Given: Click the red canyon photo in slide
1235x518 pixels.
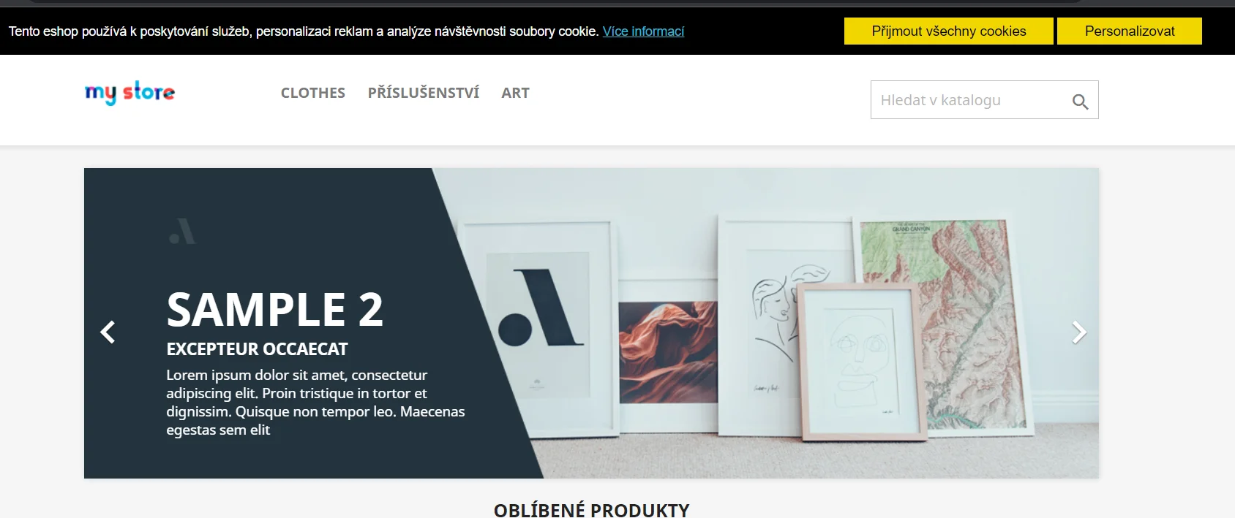Looking at the screenshot, I should click(667, 352).
